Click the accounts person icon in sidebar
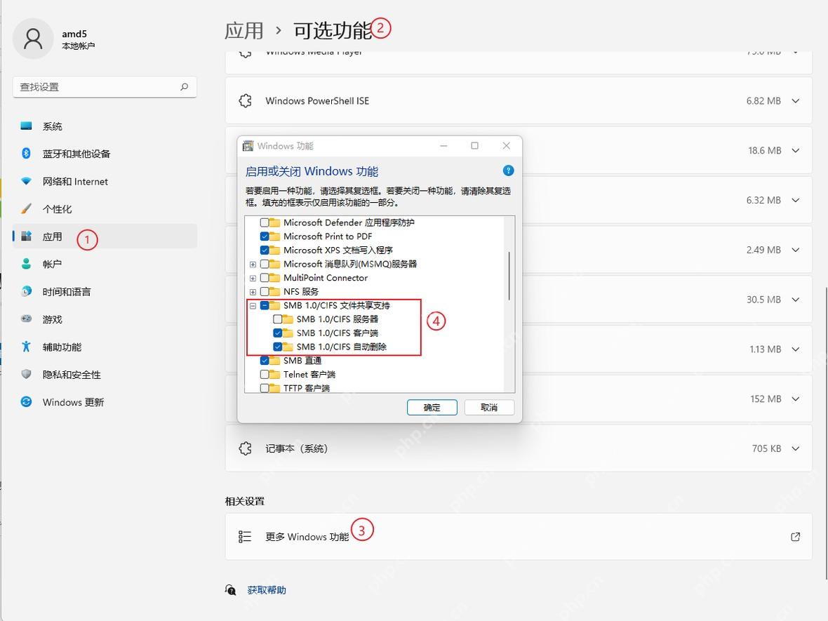The height and width of the screenshot is (621, 828). click(x=26, y=264)
